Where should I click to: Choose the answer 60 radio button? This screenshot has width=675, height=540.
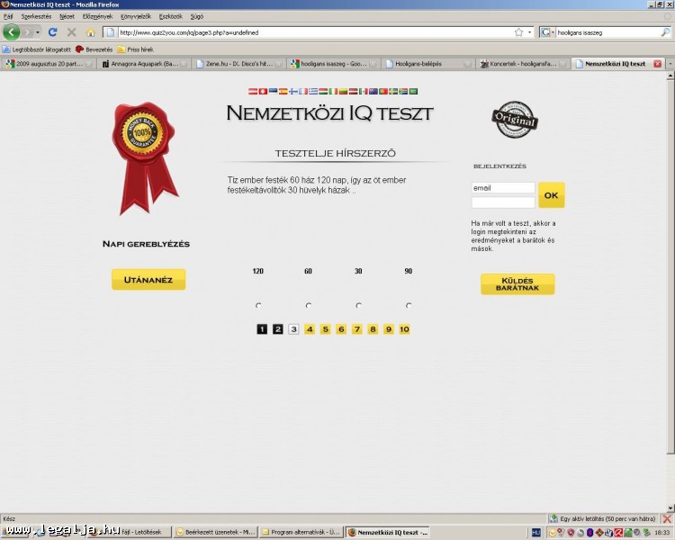pyautogui.click(x=309, y=306)
